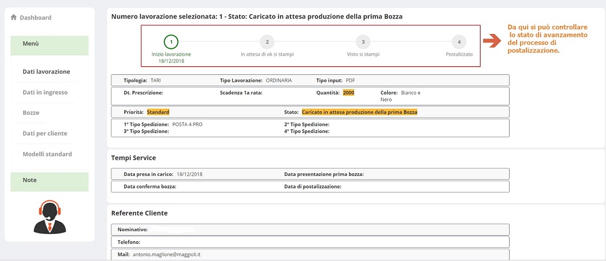Image resolution: width=606 pixels, height=261 pixels.
Task: Select step 1 Inizio lavorazione circle
Action: click(171, 41)
